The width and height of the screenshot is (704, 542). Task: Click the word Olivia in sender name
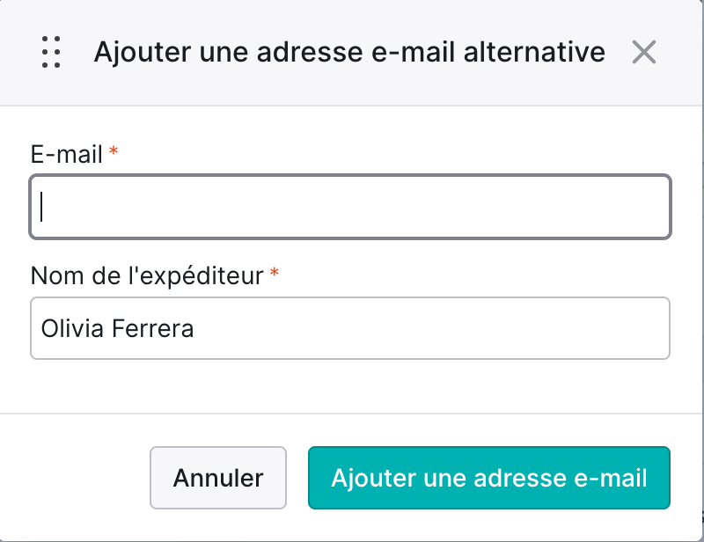pos(72,328)
